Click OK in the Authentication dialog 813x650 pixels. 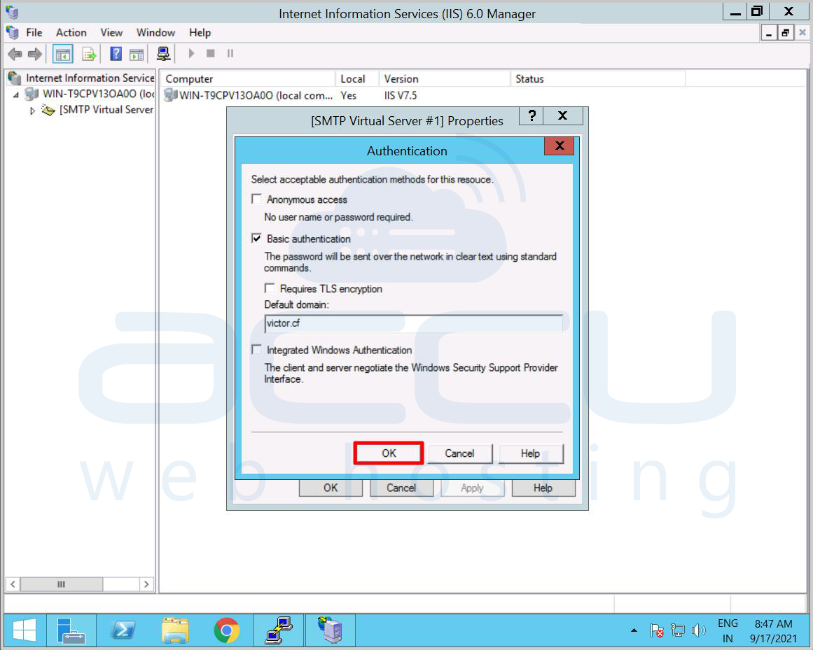point(389,453)
